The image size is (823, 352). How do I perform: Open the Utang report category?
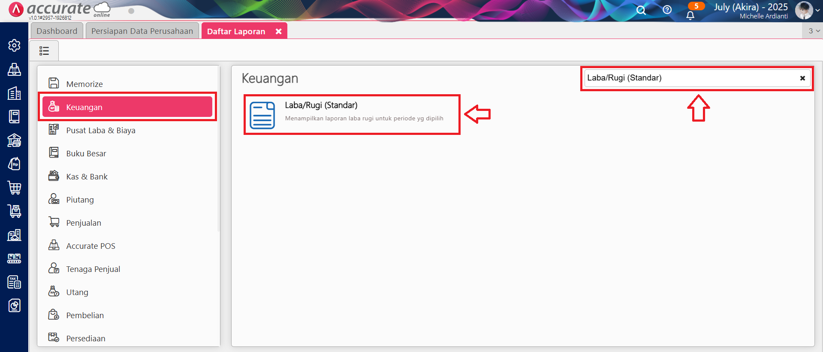(127, 292)
